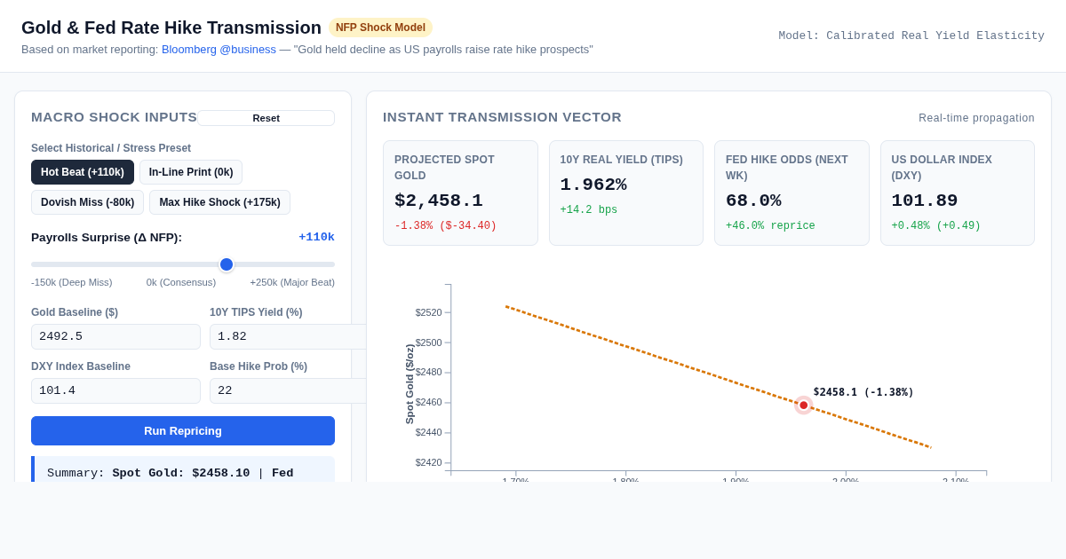This screenshot has height=559, width=1066.
Task: Choose the Dovish Miss (-80k) preset
Action: 87,202
